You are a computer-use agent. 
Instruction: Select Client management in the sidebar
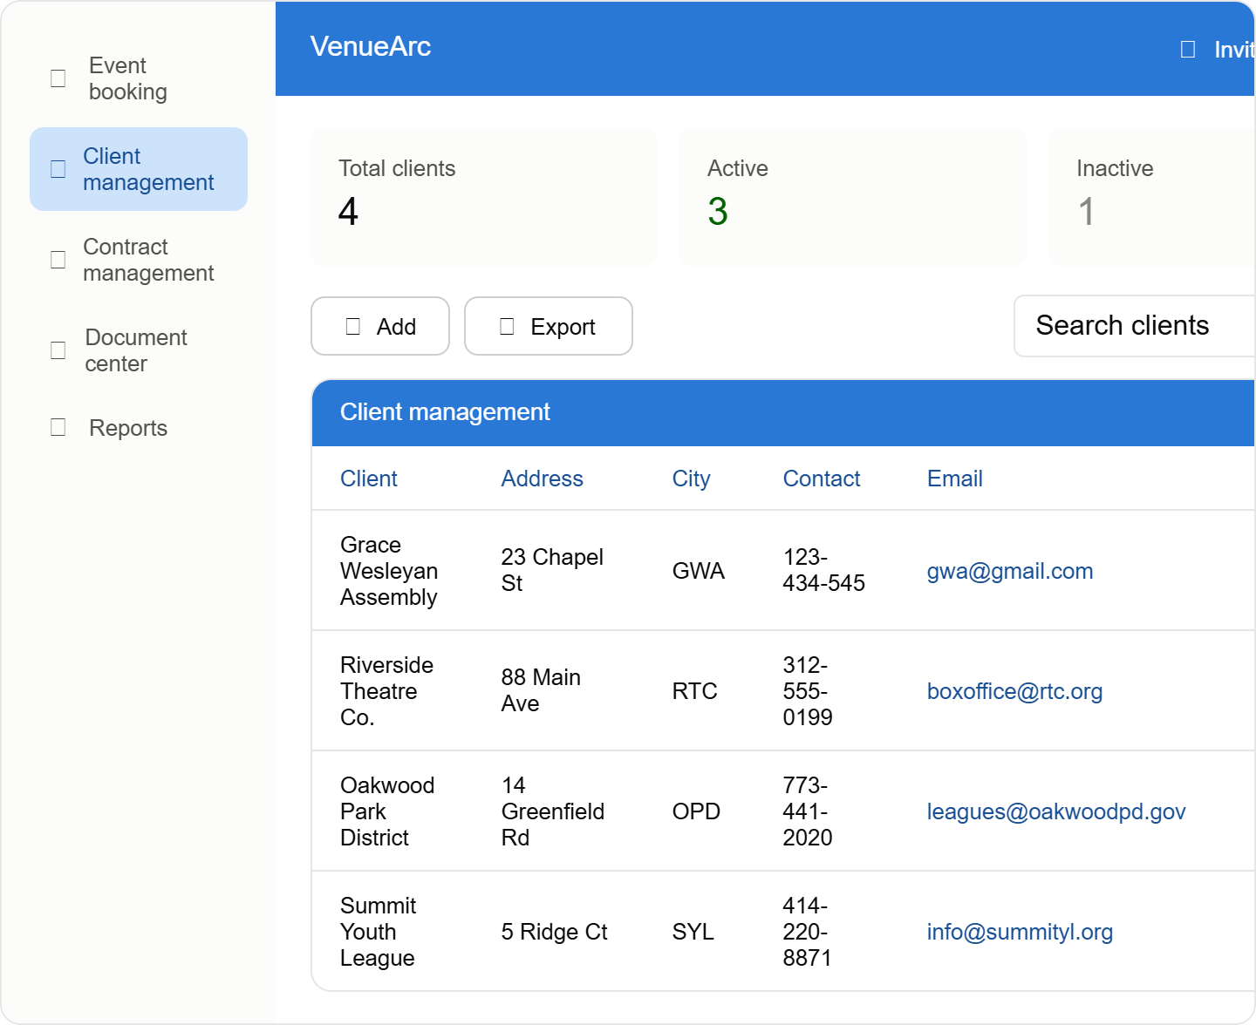point(139,169)
